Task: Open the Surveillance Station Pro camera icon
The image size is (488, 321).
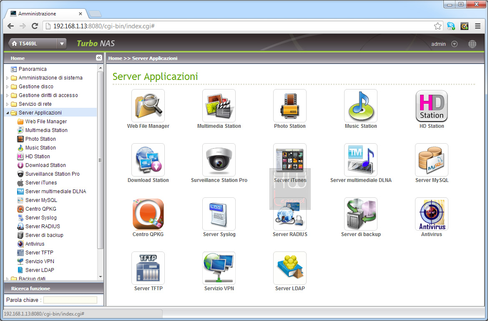Action: 219,160
